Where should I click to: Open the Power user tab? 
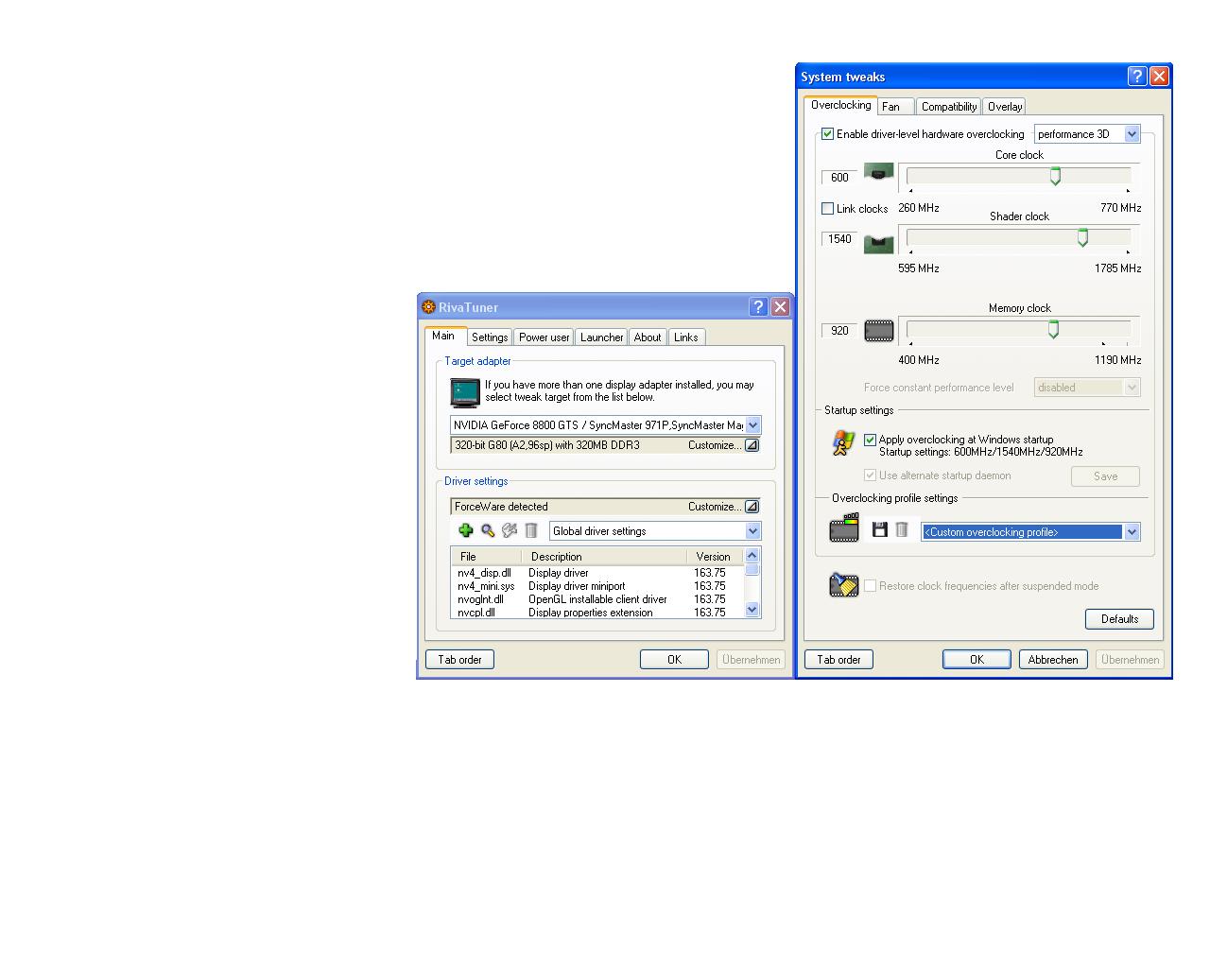tap(544, 337)
